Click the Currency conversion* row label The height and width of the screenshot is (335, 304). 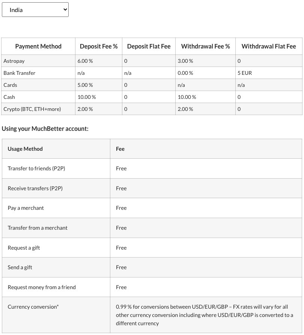33,307
